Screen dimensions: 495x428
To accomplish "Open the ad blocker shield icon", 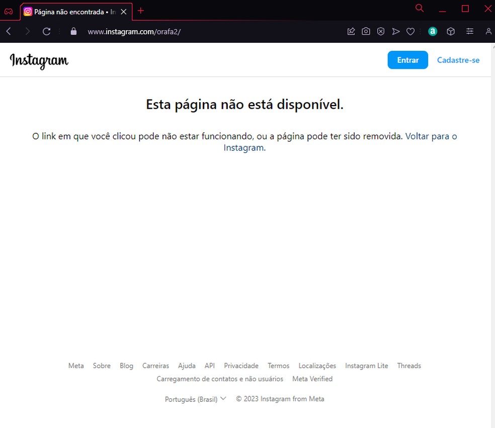I will [381, 32].
